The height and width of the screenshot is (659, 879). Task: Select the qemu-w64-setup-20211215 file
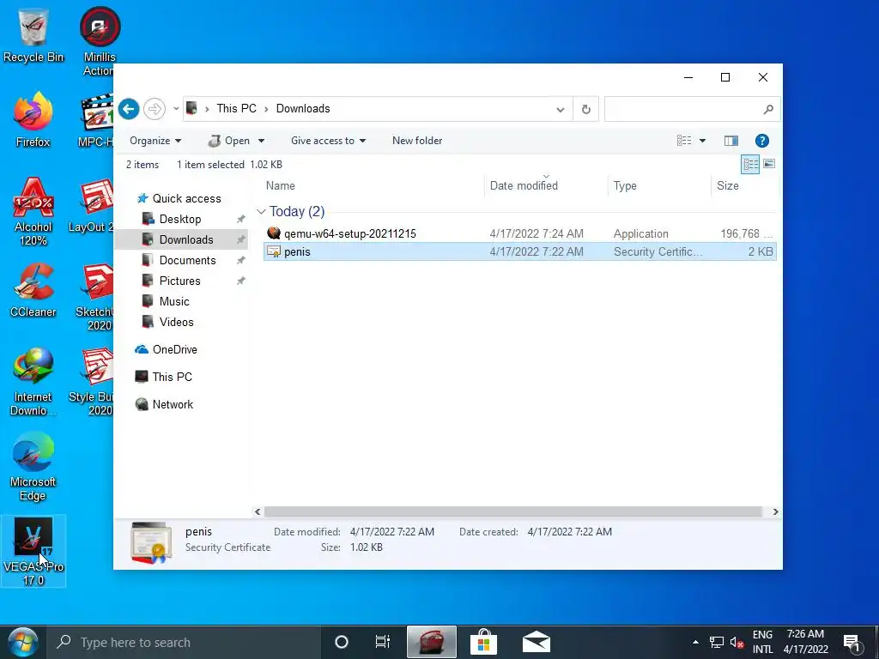[350, 233]
